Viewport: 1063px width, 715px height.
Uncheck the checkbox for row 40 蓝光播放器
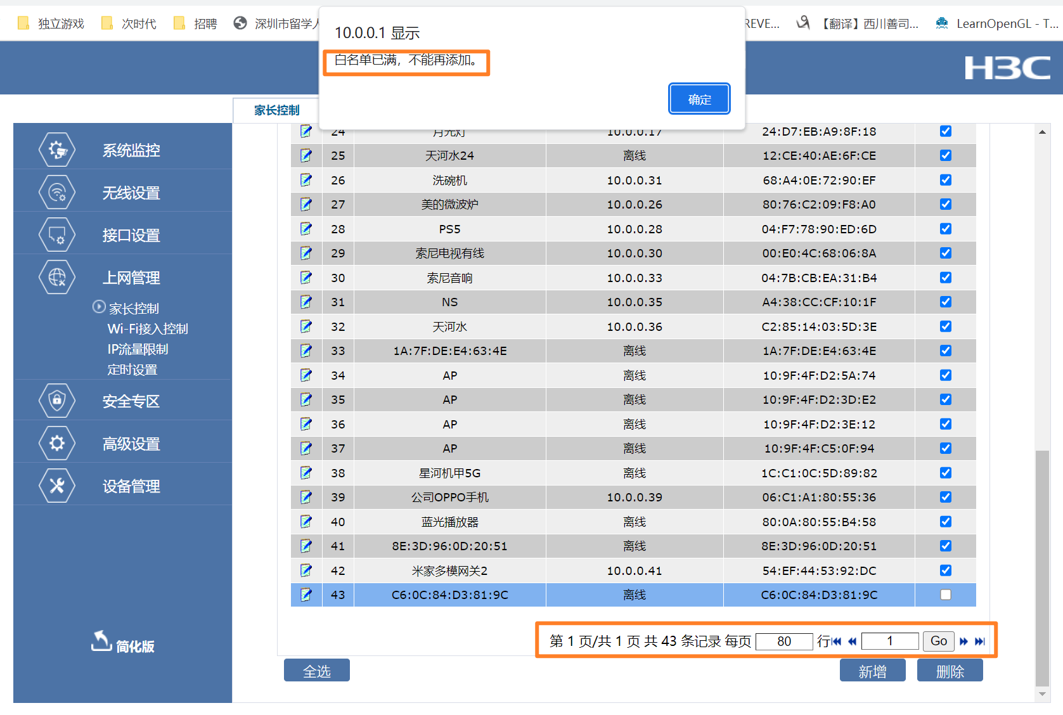[x=946, y=522]
